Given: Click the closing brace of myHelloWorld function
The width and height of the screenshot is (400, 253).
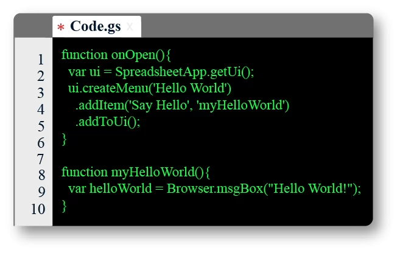Looking at the screenshot, I should pyautogui.click(x=65, y=205).
